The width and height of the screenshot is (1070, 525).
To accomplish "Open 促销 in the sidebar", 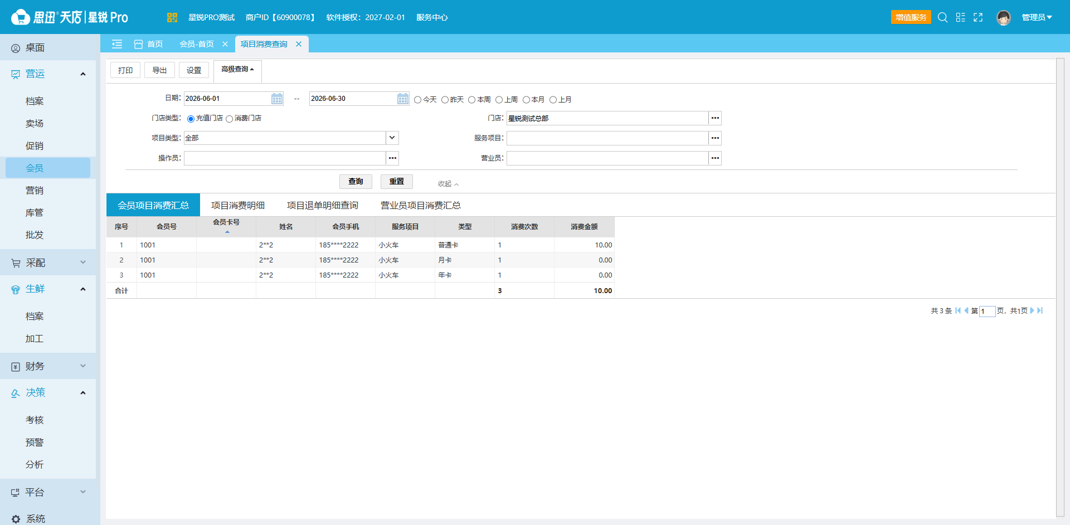I will tap(35, 145).
